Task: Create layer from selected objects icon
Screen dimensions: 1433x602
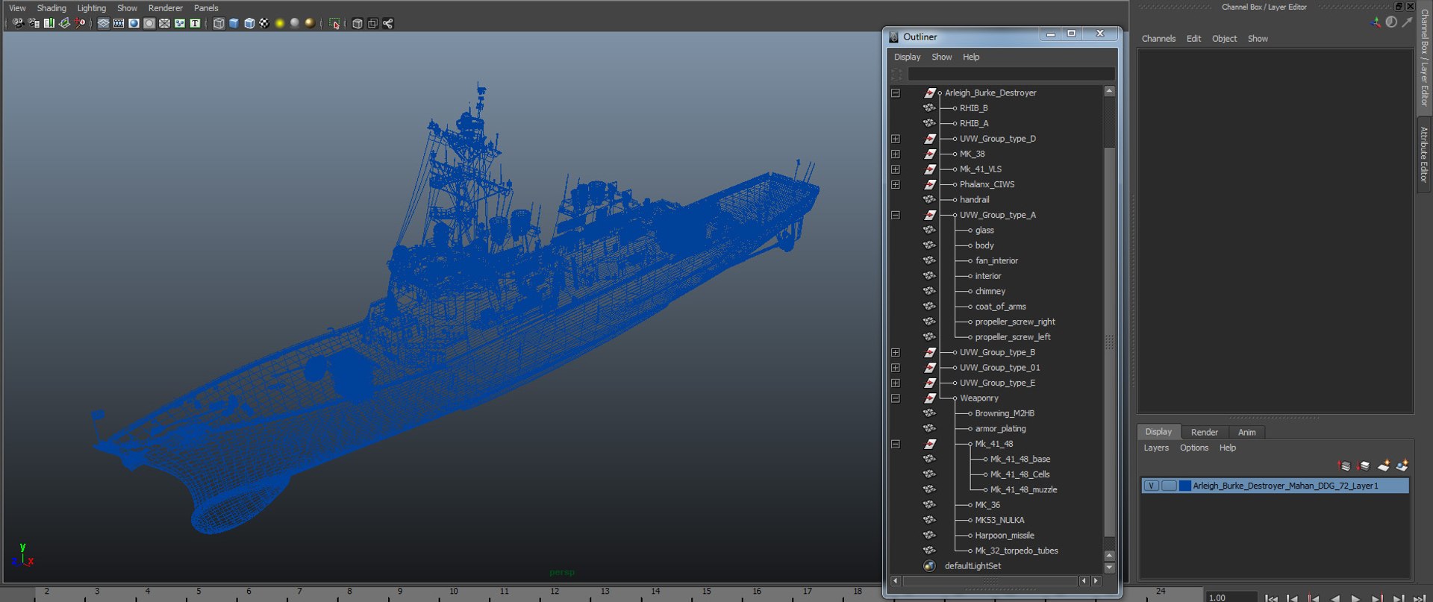Action: (x=1402, y=466)
